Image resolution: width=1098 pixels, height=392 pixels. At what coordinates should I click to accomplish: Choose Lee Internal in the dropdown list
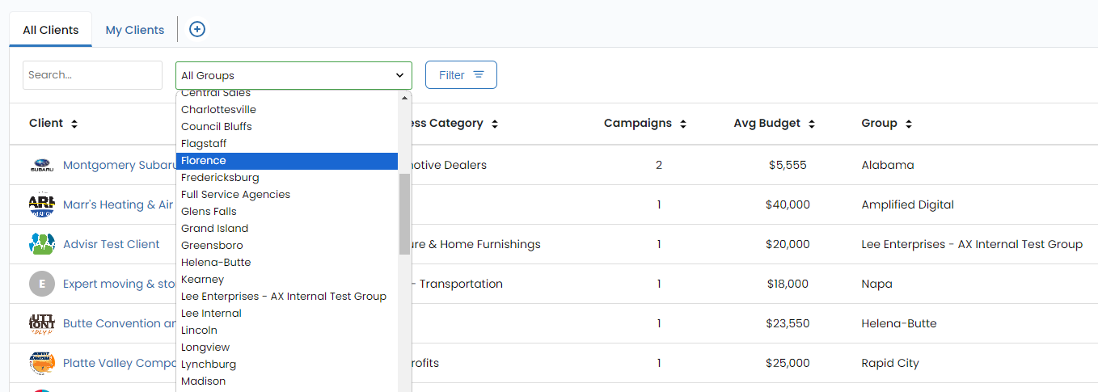coord(211,314)
